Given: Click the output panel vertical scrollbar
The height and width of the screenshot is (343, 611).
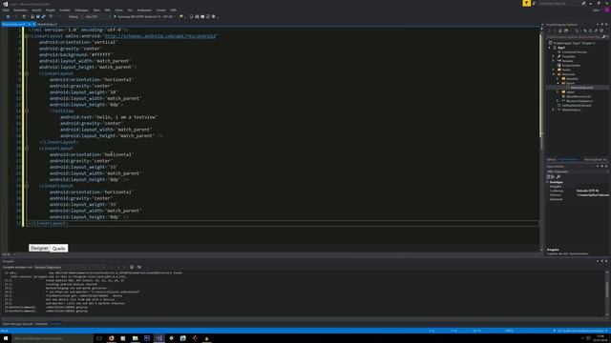Looking at the screenshot, I should 607,293.
